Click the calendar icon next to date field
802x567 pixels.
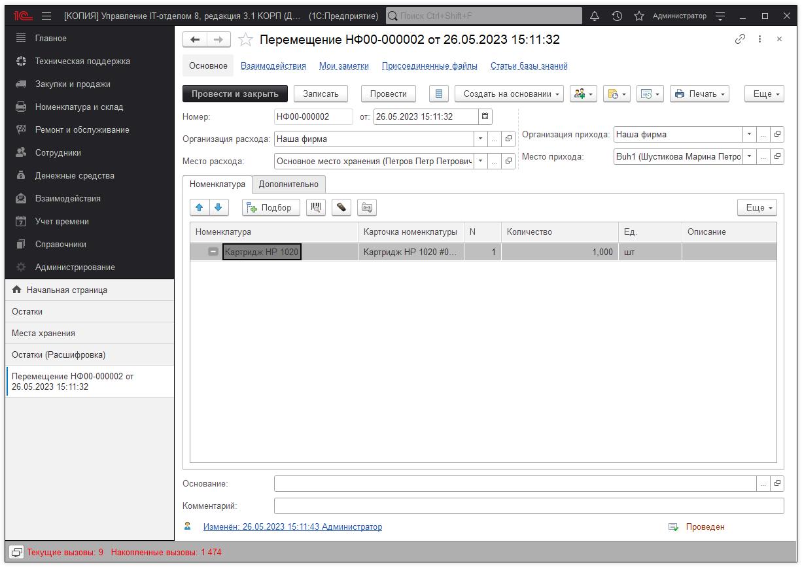click(x=485, y=117)
